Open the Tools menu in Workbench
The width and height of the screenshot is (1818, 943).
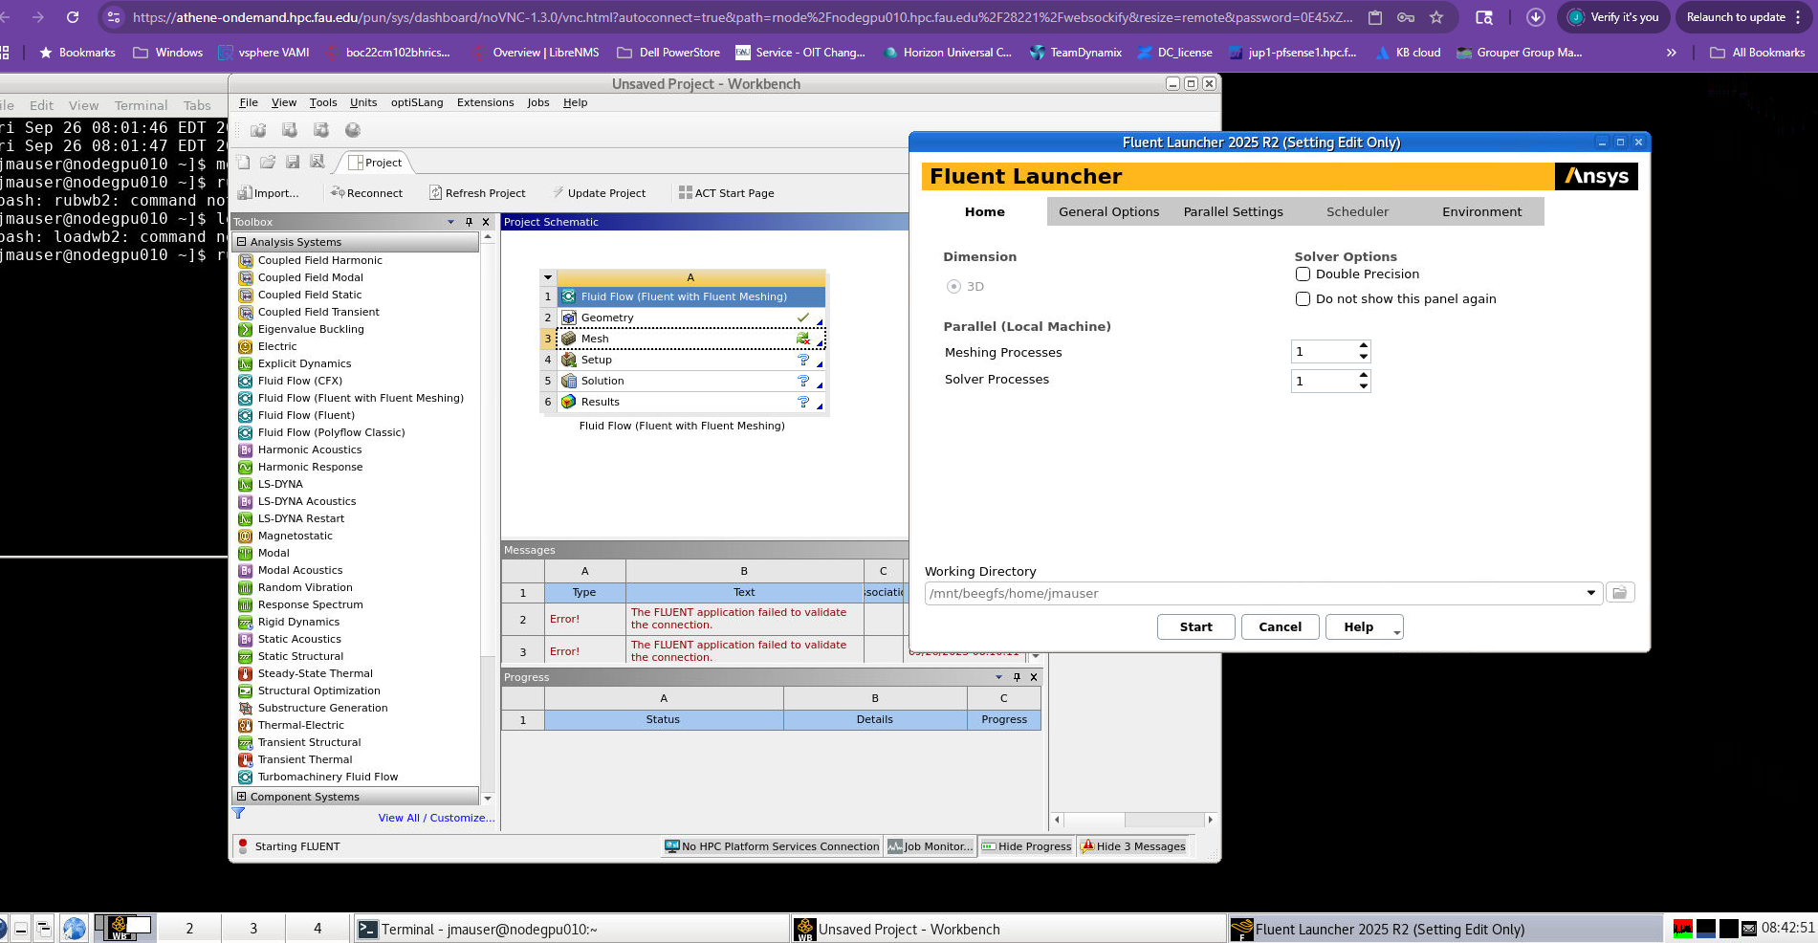(x=323, y=102)
